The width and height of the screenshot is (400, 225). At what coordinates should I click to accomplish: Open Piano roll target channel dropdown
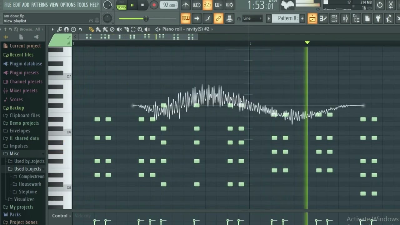tap(158, 29)
